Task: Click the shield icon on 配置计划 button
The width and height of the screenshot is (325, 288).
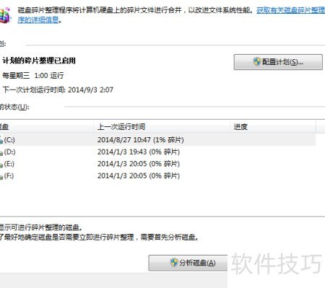Action: [257, 62]
